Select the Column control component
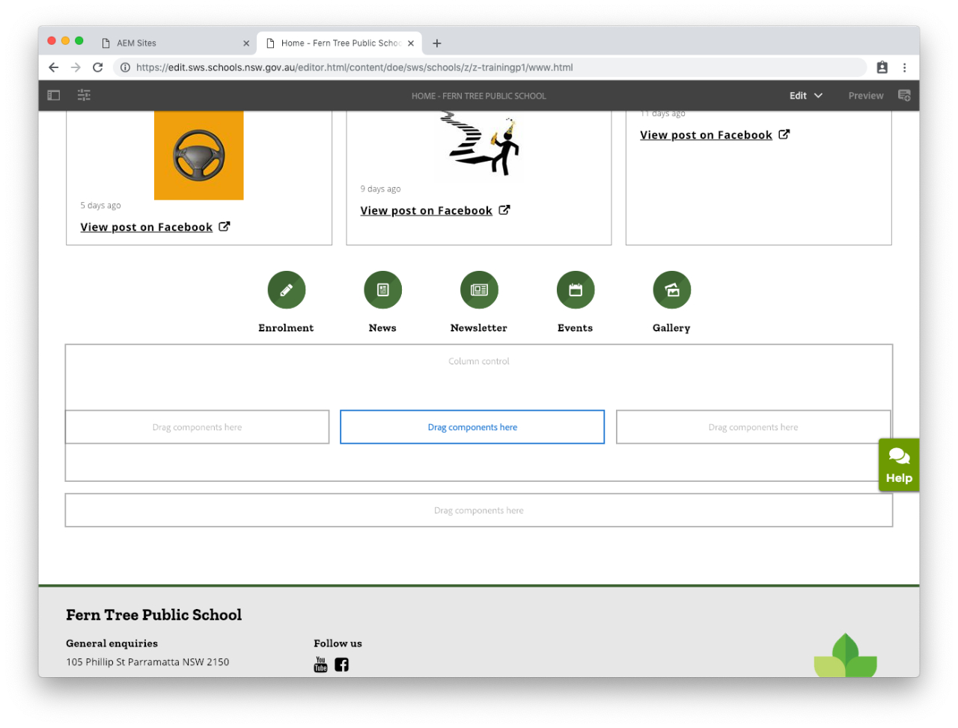The height and width of the screenshot is (728, 958). point(479,361)
